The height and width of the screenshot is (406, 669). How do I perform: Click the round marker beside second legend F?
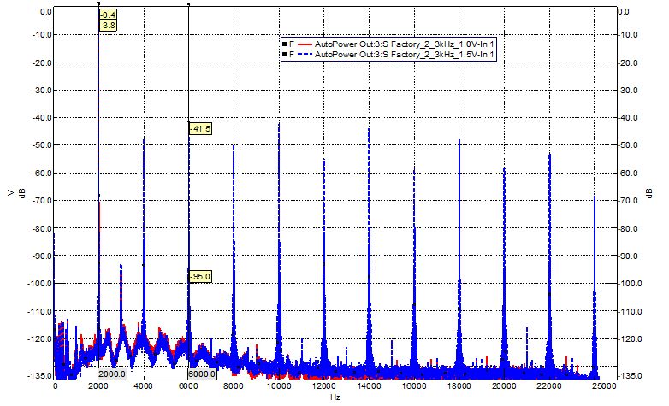[x=285, y=54]
